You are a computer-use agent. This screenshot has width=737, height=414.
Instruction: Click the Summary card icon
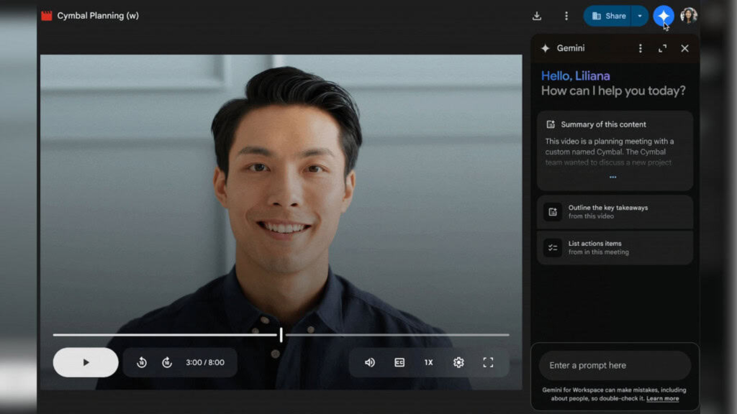[550, 125]
